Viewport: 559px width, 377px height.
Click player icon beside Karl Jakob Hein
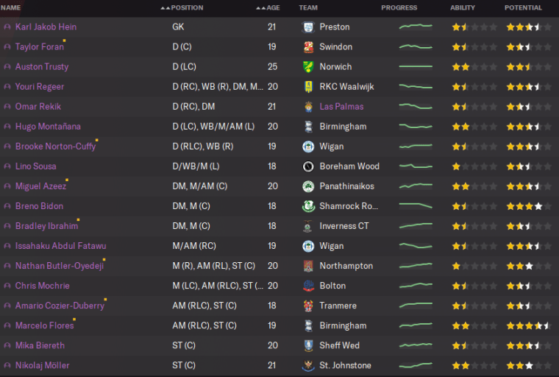[x=7, y=27]
